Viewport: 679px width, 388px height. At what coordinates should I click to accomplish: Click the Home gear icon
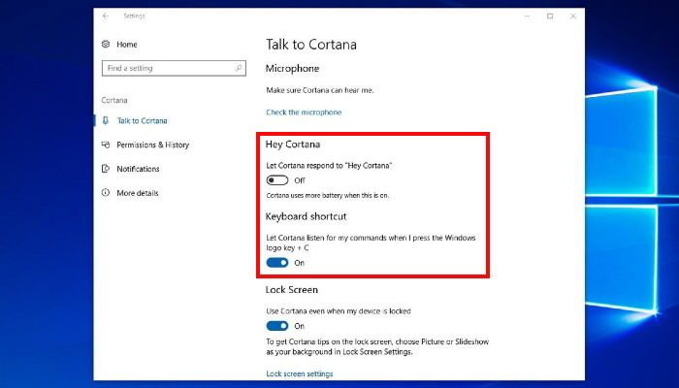click(106, 45)
